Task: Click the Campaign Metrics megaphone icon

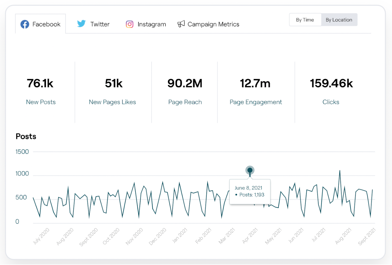Action: (x=181, y=24)
